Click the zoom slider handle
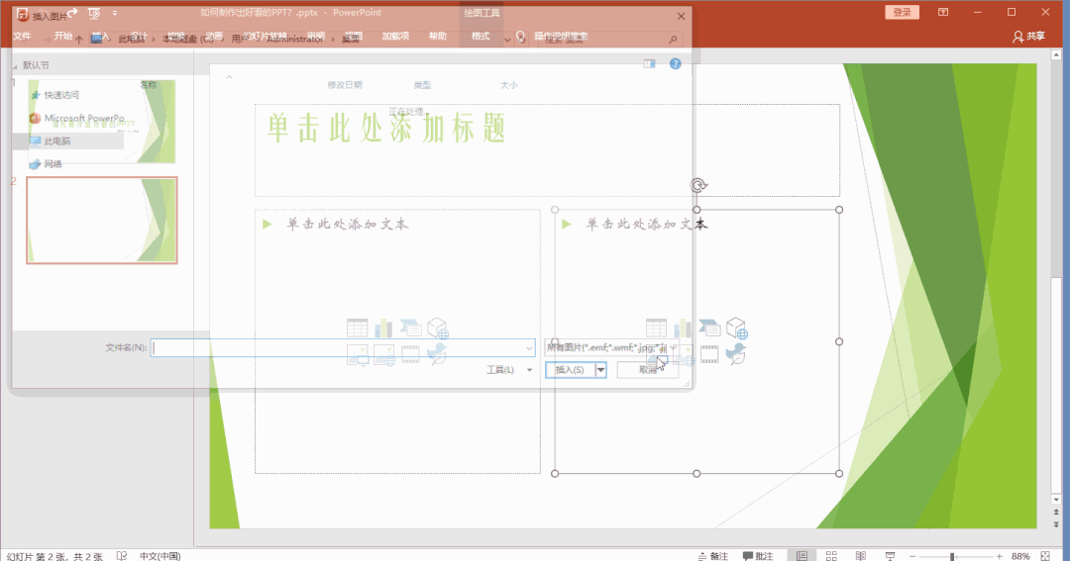Screen dimensions: 1070x561 [953, 556]
